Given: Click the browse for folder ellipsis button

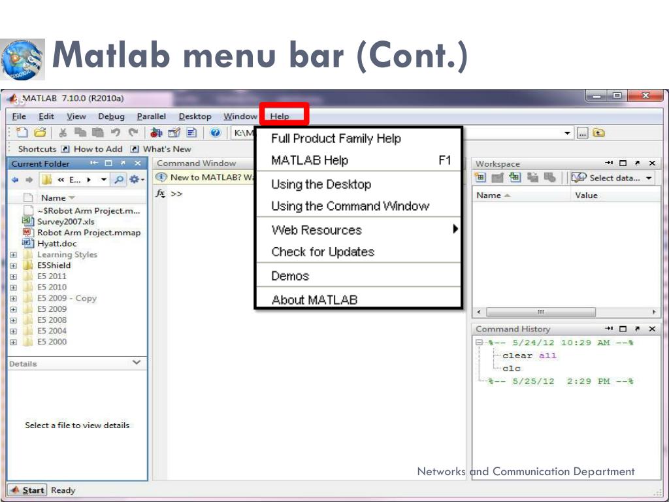Looking at the screenshot, I should 582,133.
